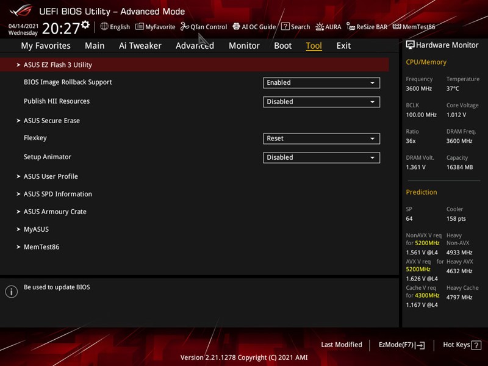Open BIOS Image Rollback Support dropdown
This screenshot has height=366, width=488.
321,83
